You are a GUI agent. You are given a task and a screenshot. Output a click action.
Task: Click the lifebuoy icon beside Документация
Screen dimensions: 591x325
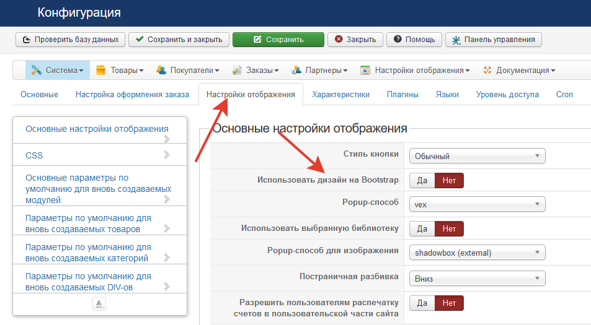487,70
